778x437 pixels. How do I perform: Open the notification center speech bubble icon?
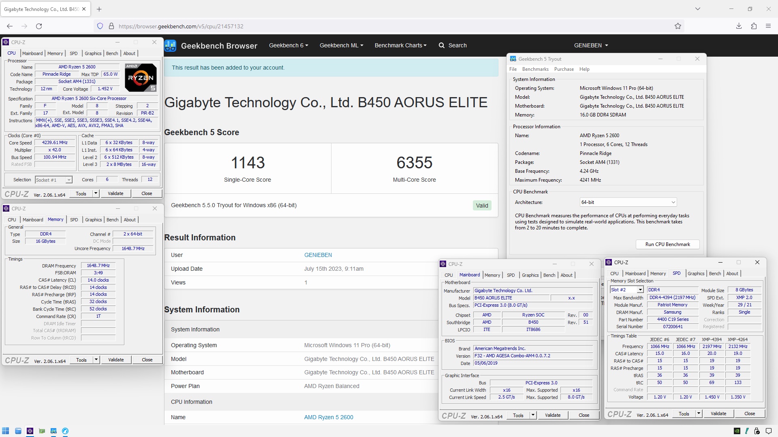click(769, 431)
